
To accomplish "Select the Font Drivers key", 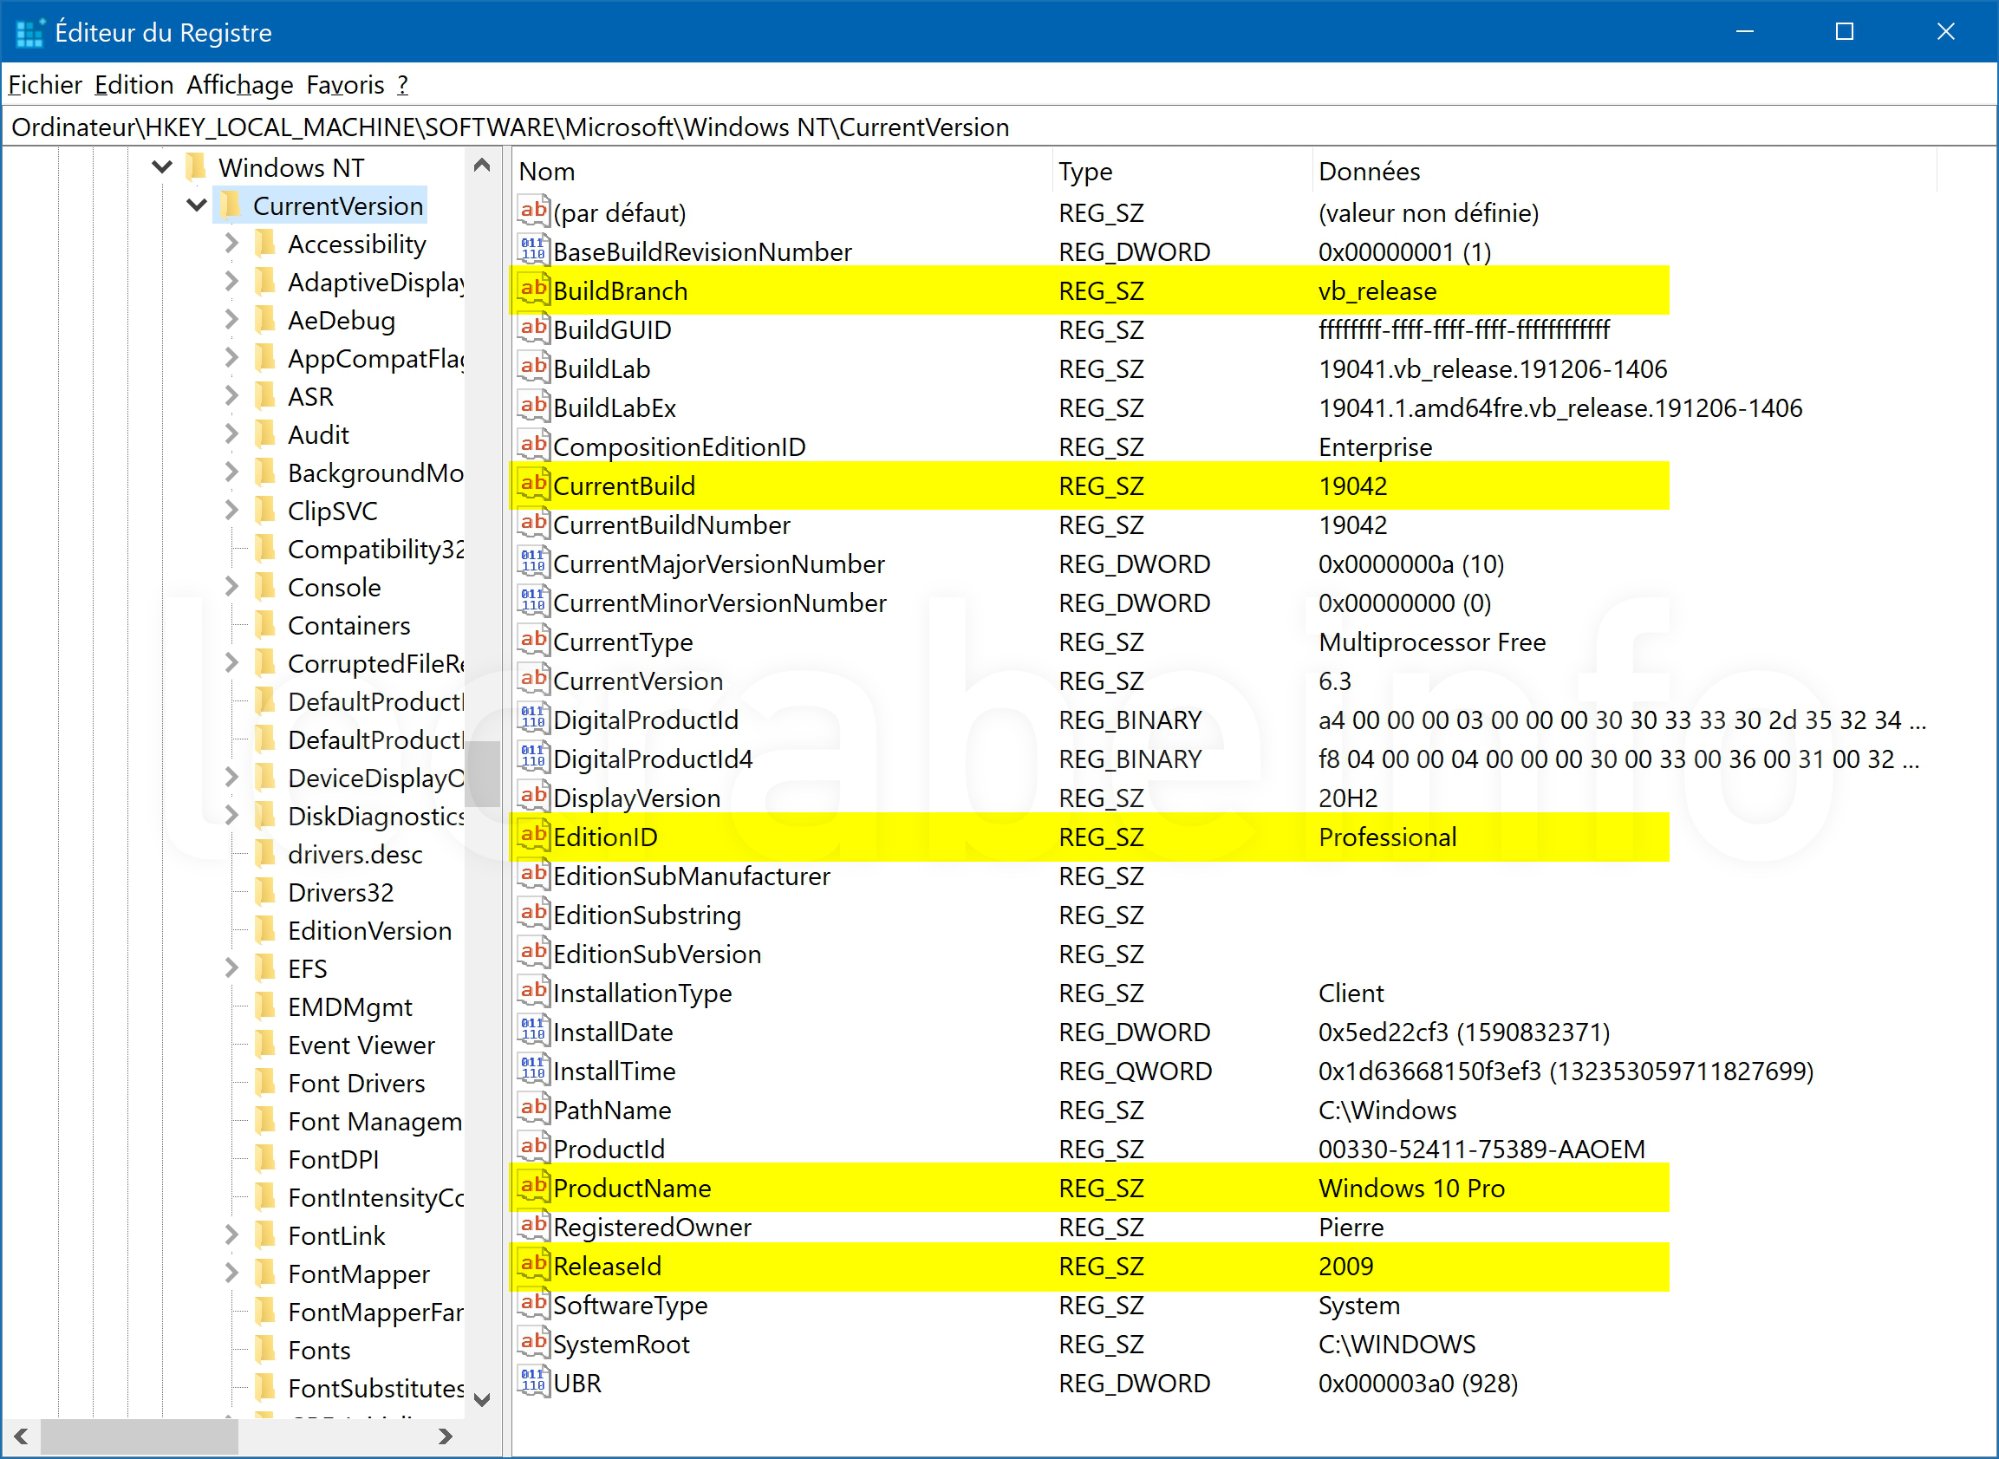I will pyautogui.click(x=356, y=1083).
